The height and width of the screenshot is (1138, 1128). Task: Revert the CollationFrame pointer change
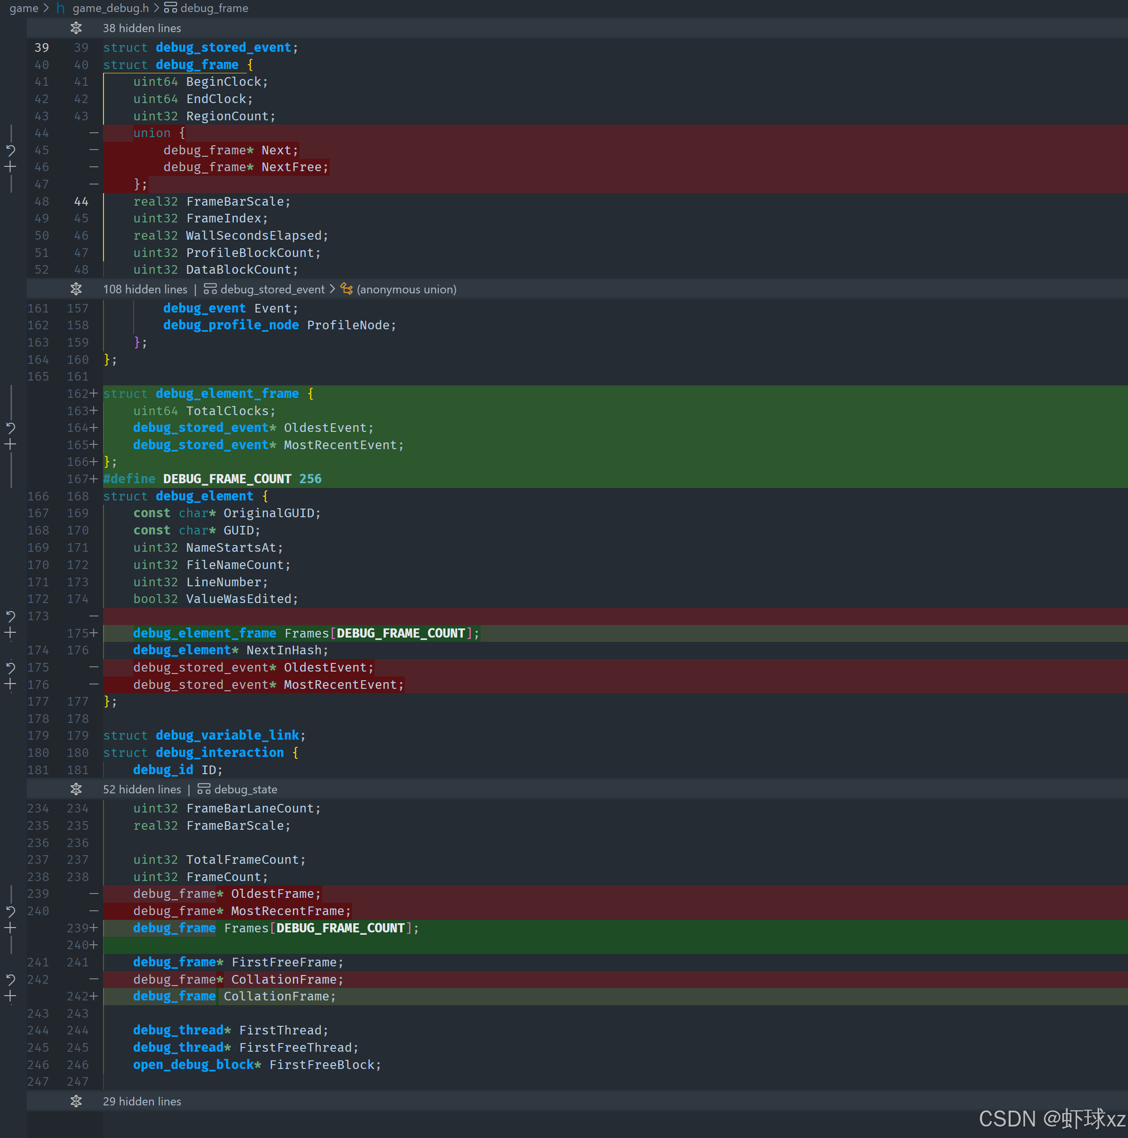click(x=11, y=979)
